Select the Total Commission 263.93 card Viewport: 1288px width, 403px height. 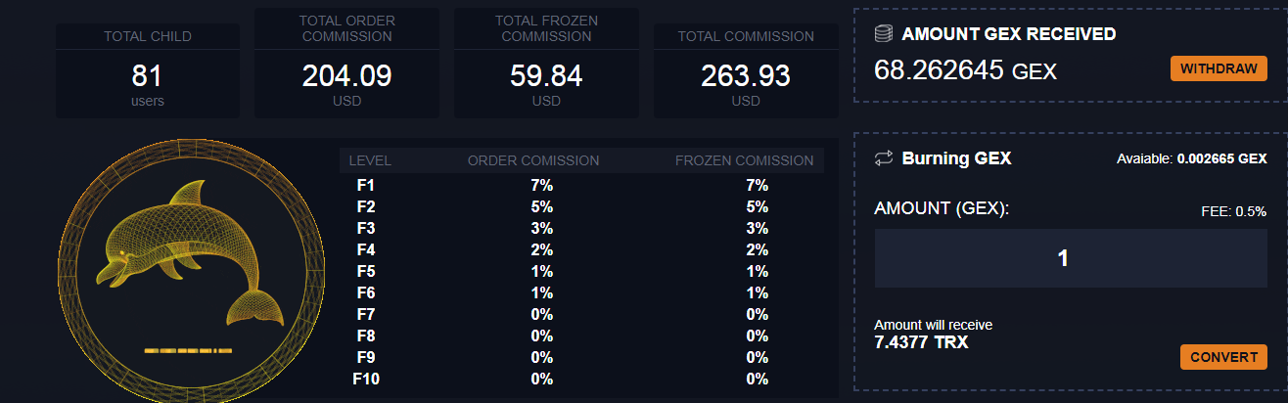point(746,70)
